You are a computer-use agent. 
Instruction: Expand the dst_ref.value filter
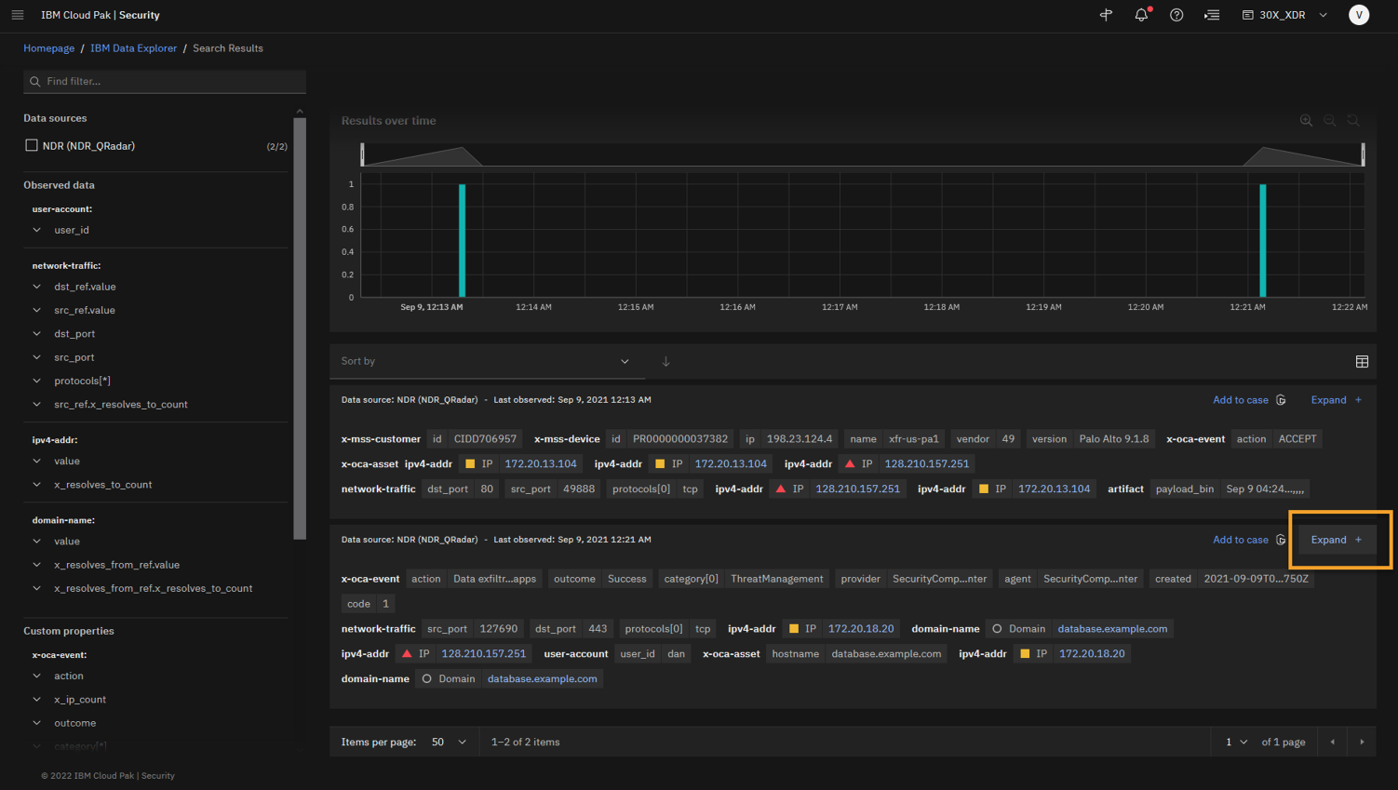coord(36,287)
